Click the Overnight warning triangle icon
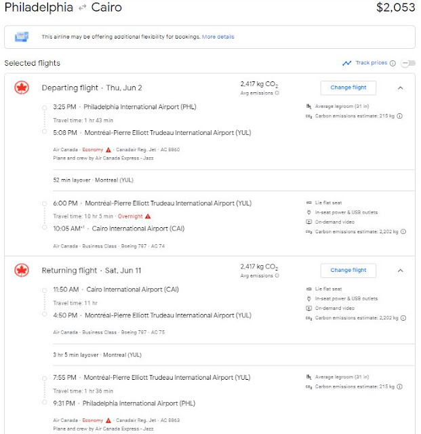 148,216
